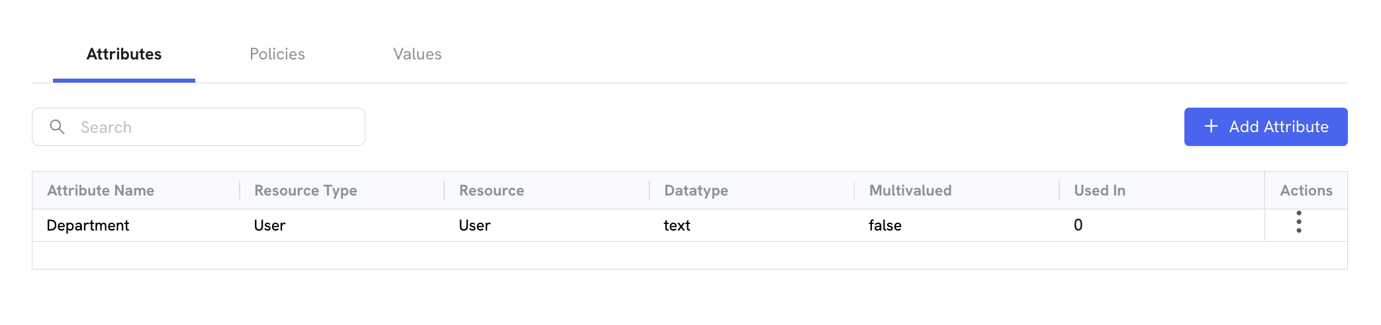The width and height of the screenshot is (1381, 325).
Task: Select the Department attribute name cell
Action: tap(88, 225)
